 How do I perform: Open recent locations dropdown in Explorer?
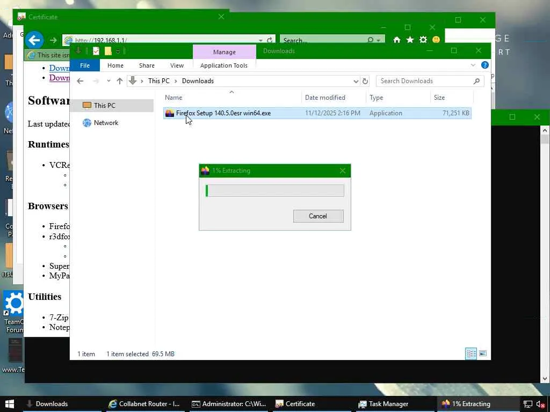click(x=108, y=81)
